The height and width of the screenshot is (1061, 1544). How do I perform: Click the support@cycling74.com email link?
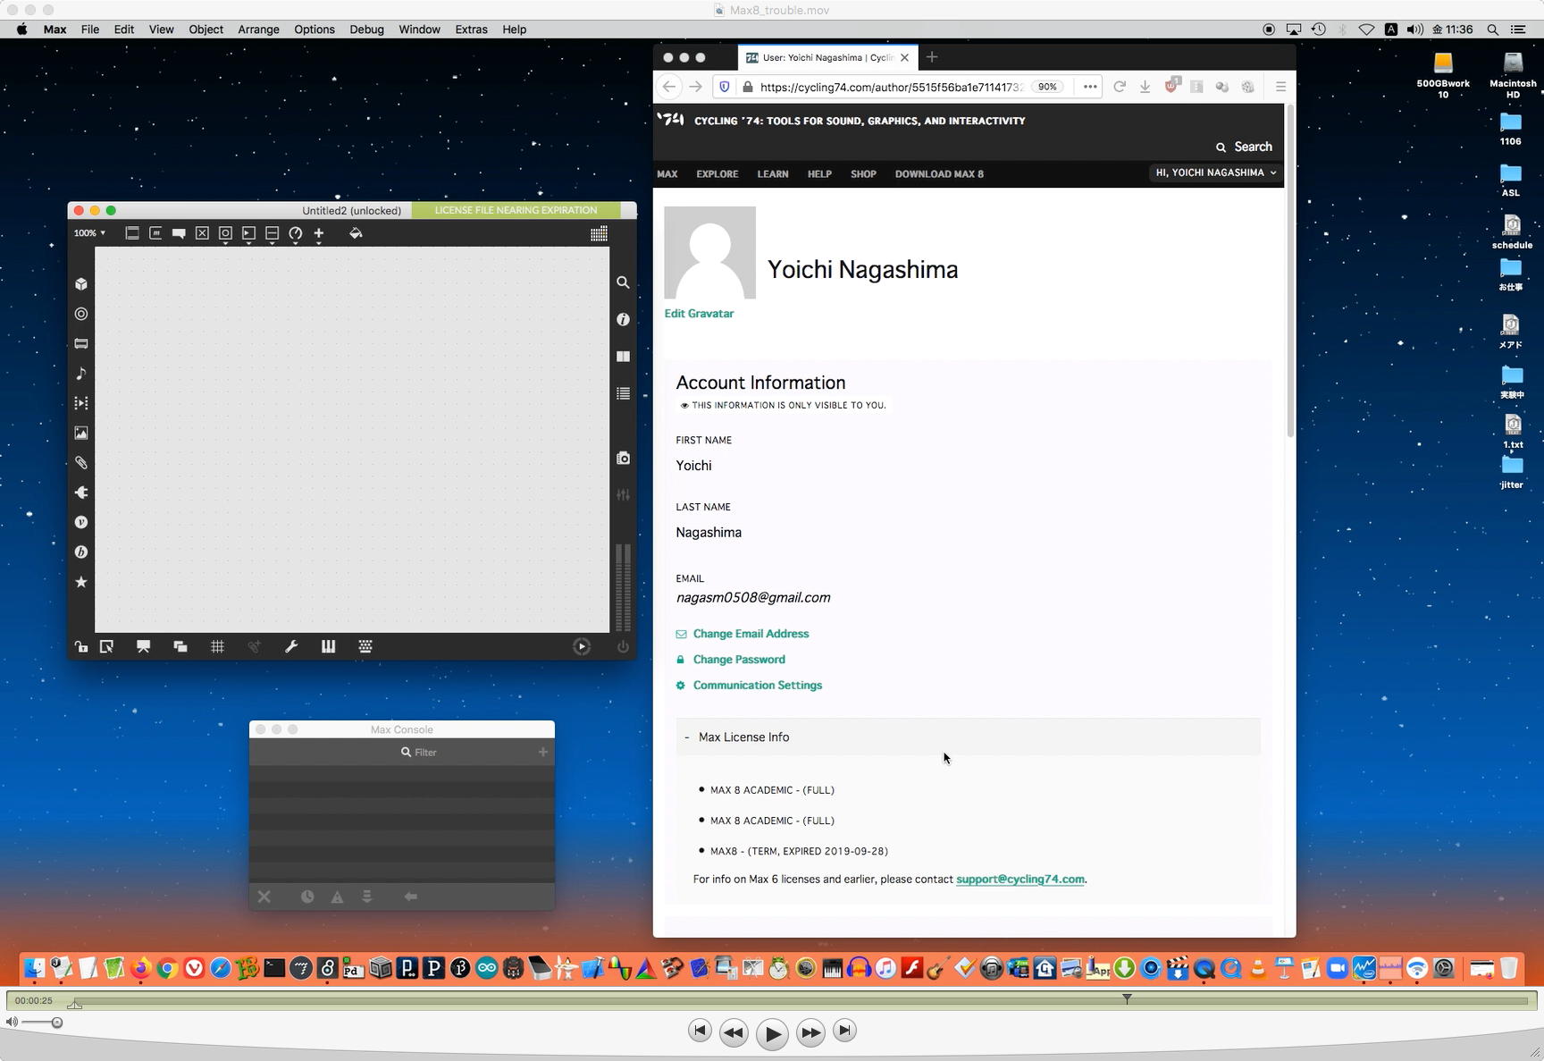pos(1020,880)
